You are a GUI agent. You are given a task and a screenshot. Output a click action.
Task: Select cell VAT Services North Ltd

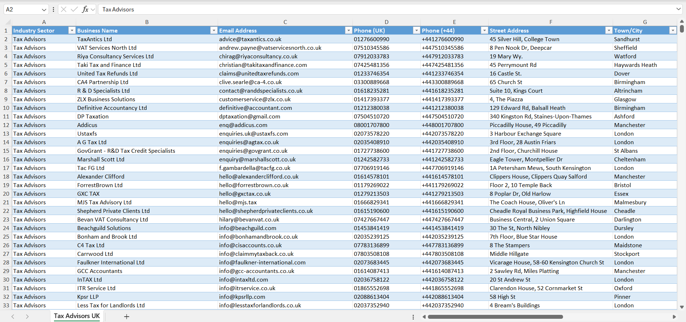pyautogui.click(x=147, y=48)
